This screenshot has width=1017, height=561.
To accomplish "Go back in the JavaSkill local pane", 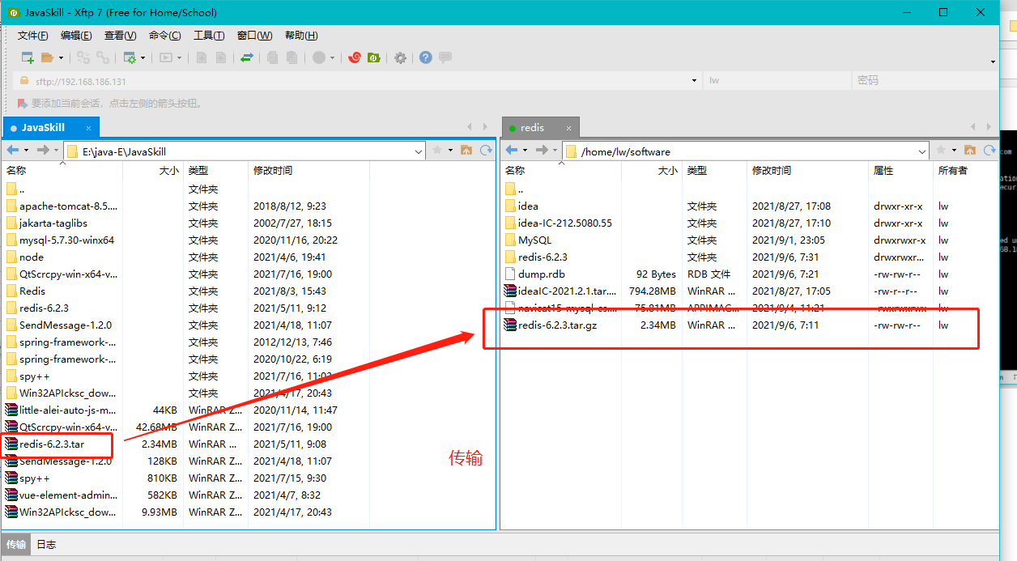I will pos(13,151).
